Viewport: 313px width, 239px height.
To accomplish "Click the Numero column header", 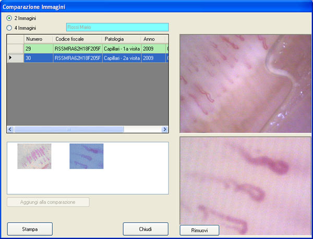I will (x=38, y=39).
